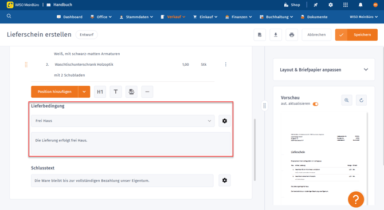384x210 pixels.
Task: Expand Layout & Briefpapier anpassen
Action: [x=324, y=70]
